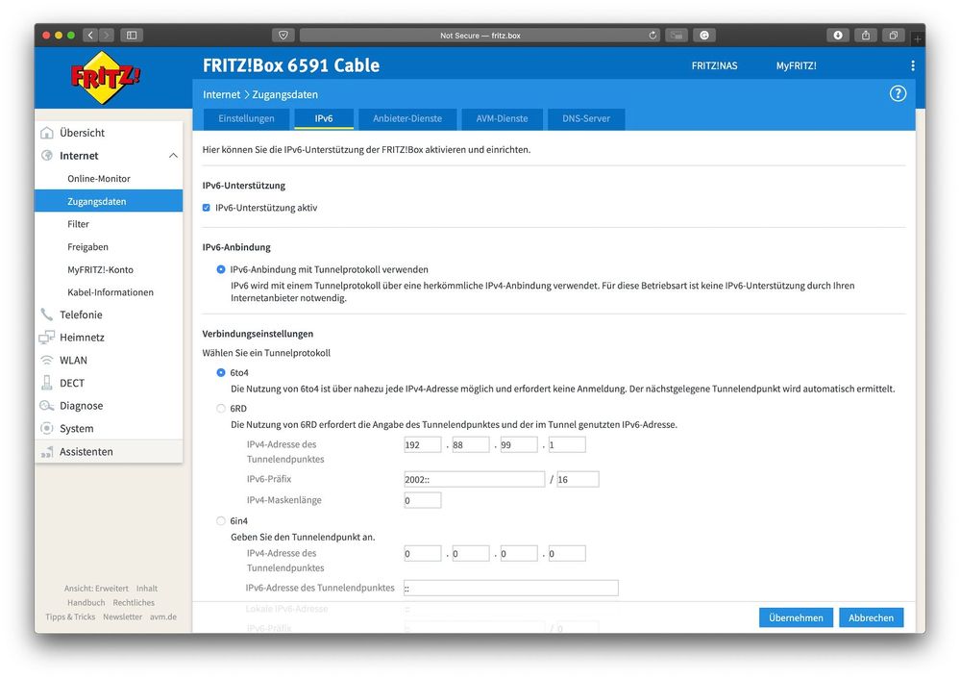Toggle IPv6-Unterstützung aktiv checkbox
The height and width of the screenshot is (679, 960).
pos(207,208)
